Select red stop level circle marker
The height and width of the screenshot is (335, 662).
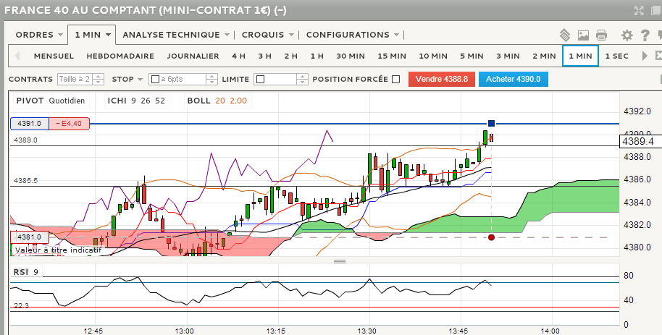491,237
